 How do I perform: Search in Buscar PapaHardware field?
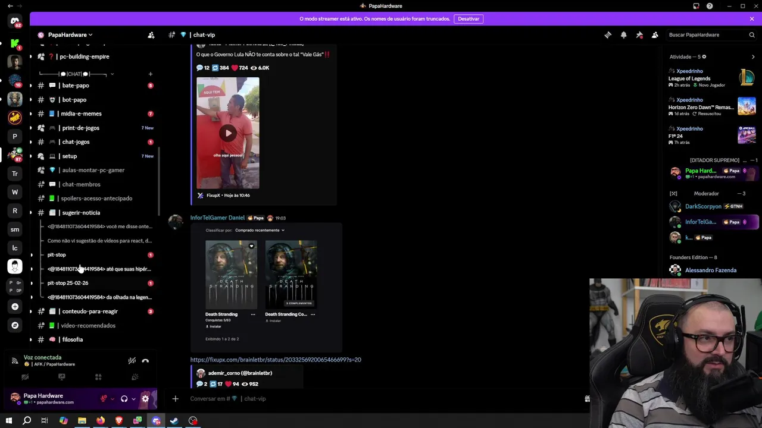point(711,35)
